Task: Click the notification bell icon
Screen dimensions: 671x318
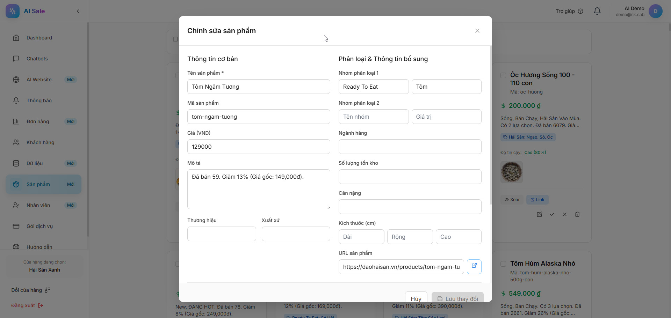Action: tap(597, 11)
